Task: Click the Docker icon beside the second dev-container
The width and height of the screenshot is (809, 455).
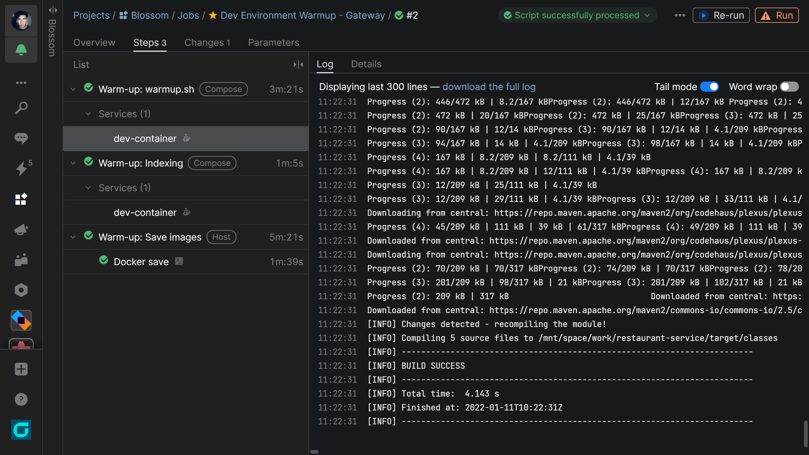Action: pyautogui.click(x=187, y=212)
